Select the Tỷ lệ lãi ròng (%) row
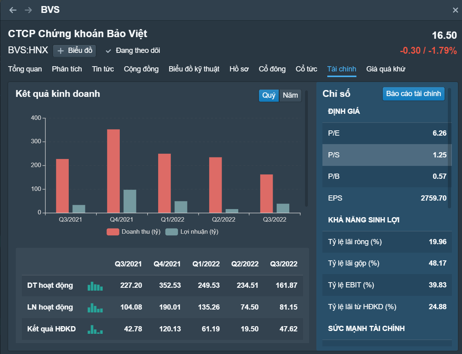 [387, 242]
